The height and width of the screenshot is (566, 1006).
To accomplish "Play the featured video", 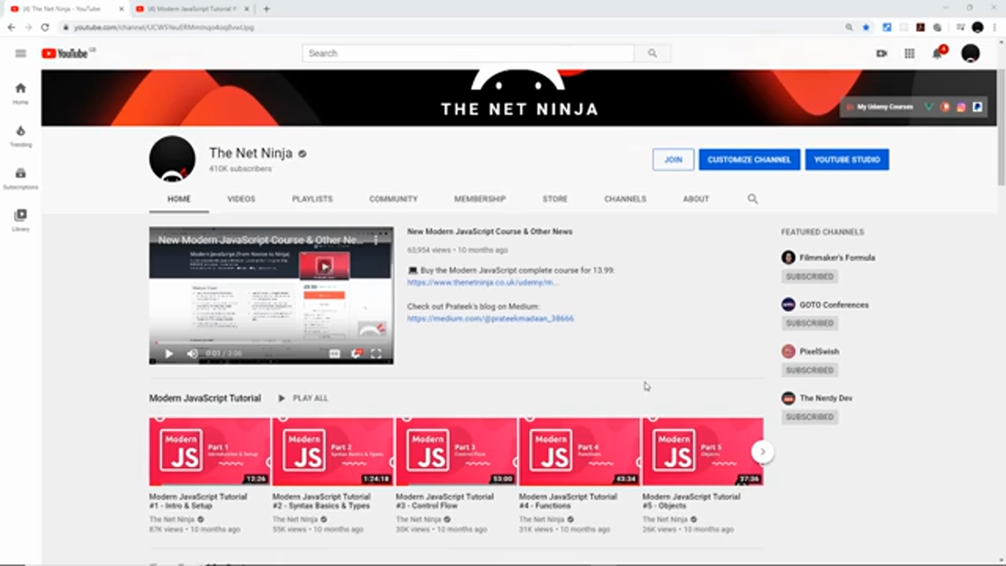I will 168,354.
